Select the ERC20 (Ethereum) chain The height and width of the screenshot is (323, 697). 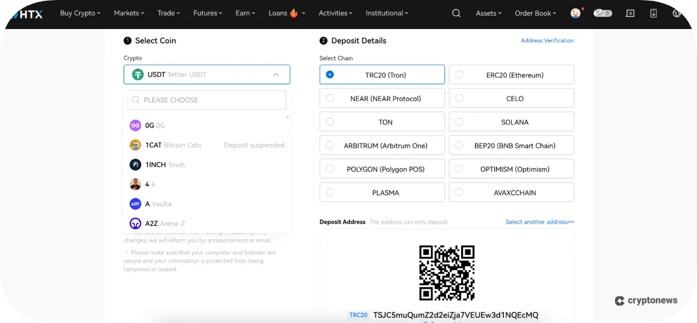point(511,75)
